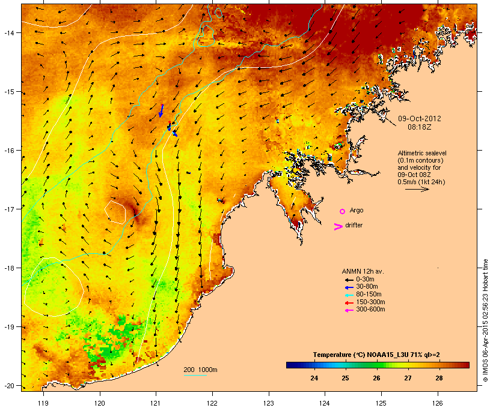The image size is (493, 408).
Task: Click longitude axis label 126
Action: click(x=438, y=403)
